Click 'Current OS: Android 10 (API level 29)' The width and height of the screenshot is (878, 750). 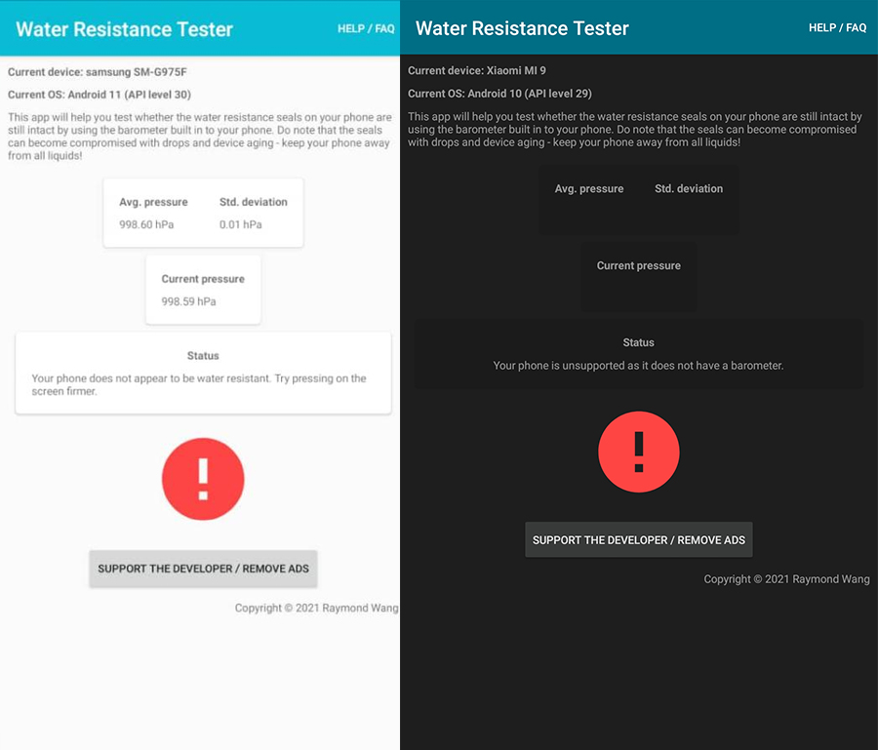point(499,94)
